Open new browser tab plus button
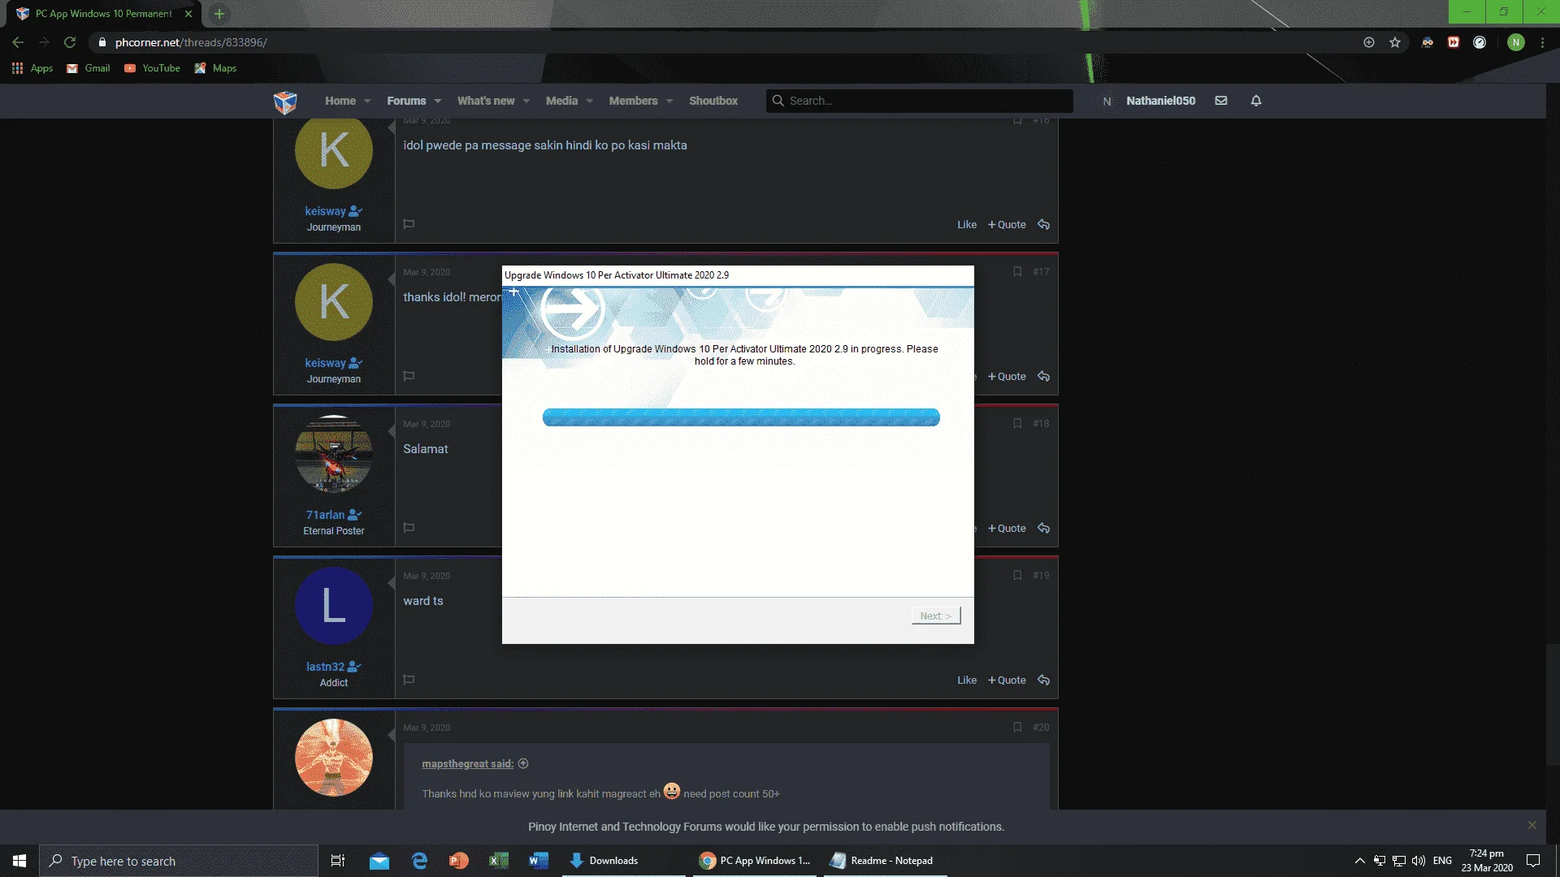Screen dimensions: 1560x877 [x=219, y=14]
